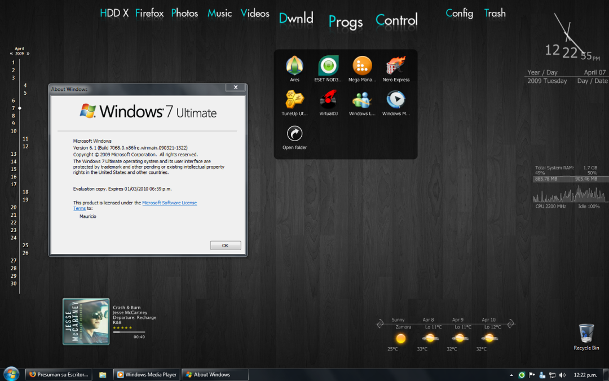
Task: Click OK in About Windows dialog
Action: [225, 246]
